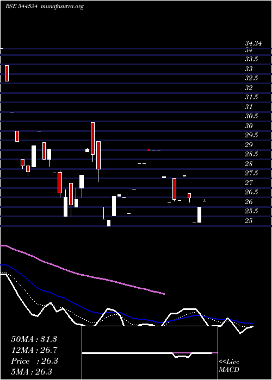Click the 26.5 price axis label
This screenshot has height=380, width=272.
pyautogui.click(x=251, y=192)
